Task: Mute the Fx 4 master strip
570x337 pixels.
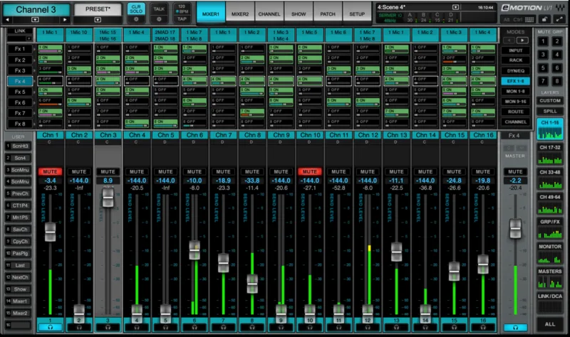Action: pyautogui.click(x=515, y=171)
